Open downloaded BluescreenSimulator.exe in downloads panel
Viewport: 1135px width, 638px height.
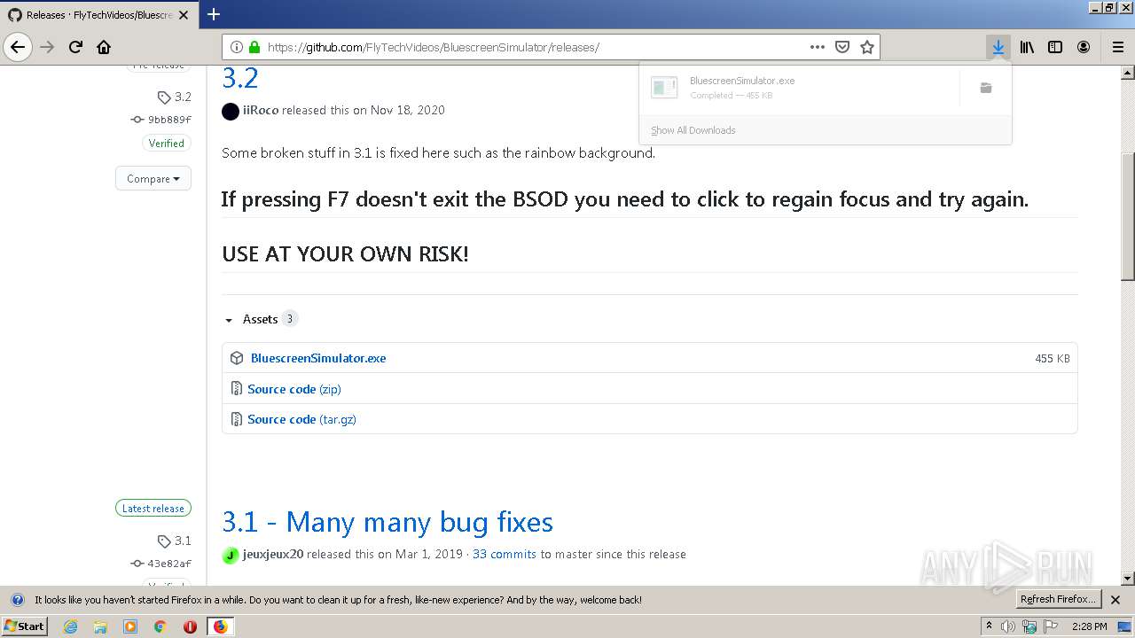[x=798, y=88]
